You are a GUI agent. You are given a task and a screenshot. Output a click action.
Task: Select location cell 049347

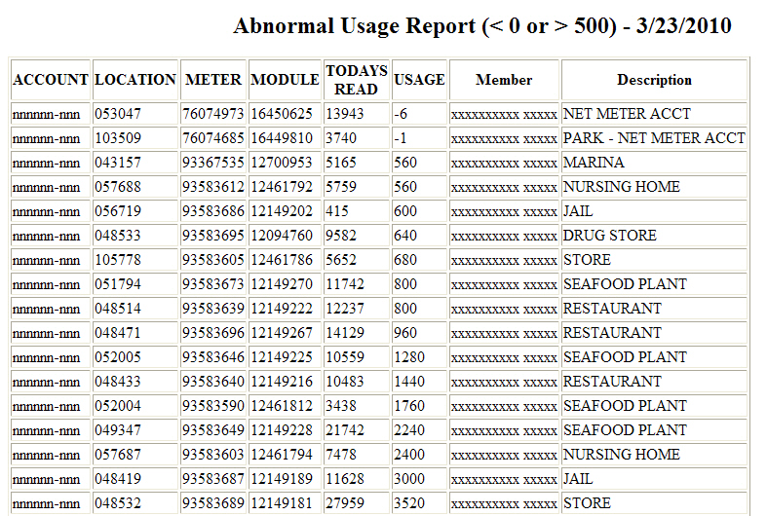[118, 430]
